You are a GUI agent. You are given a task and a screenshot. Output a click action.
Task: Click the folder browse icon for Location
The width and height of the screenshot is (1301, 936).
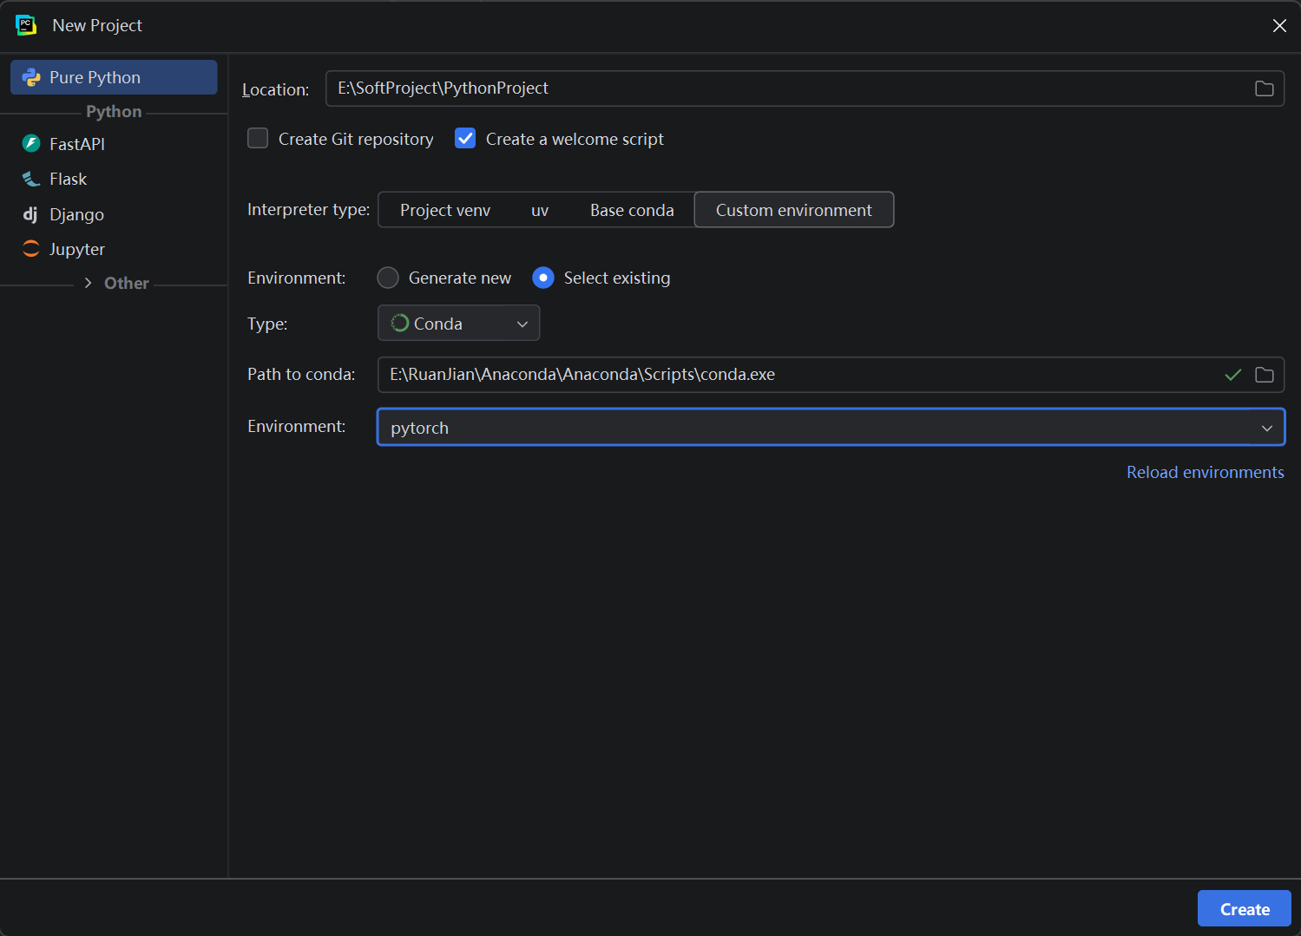(1265, 88)
